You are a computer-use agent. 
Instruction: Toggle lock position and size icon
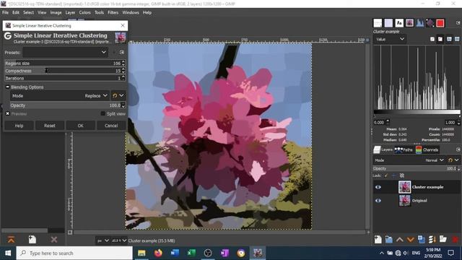[x=394, y=175]
